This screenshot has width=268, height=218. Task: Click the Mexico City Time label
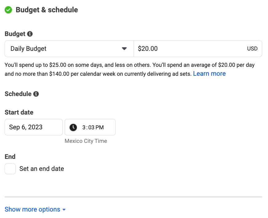(86, 141)
